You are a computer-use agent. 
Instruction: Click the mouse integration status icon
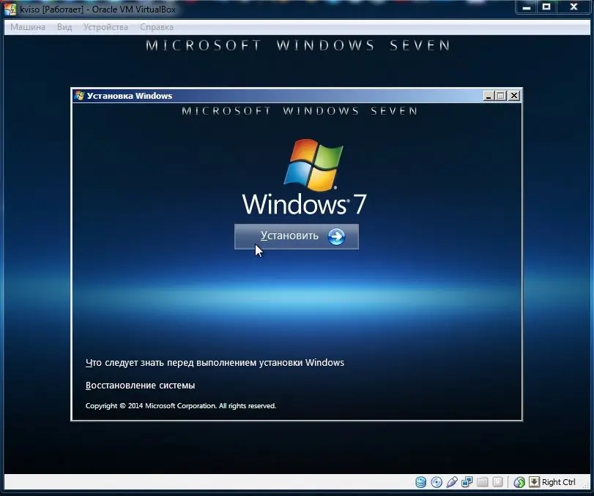click(519, 482)
